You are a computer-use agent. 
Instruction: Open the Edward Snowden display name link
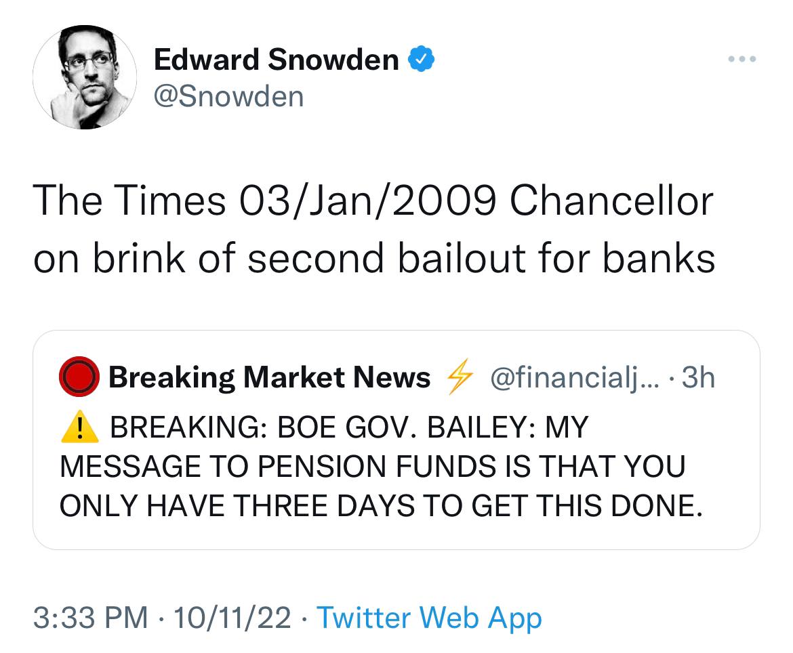click(x=276, y=60)
